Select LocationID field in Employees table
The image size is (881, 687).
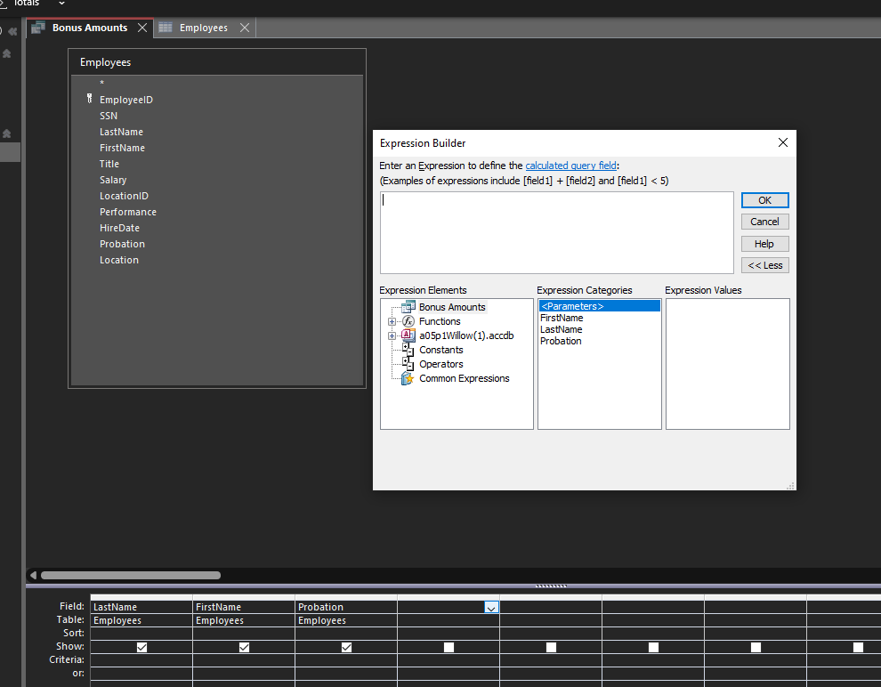tap(124, 196)
